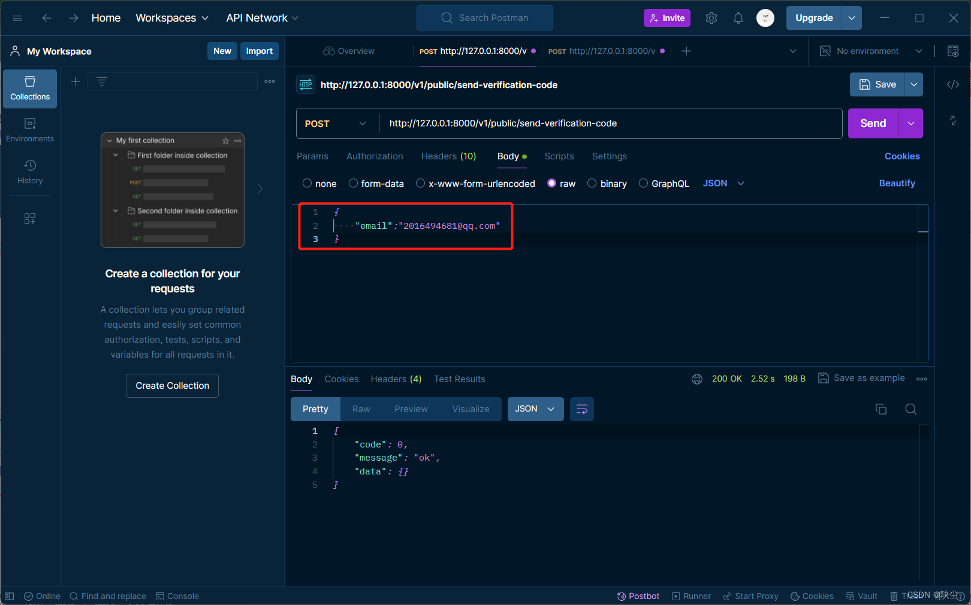Screen dimensions: 971x605
Task: Switch response view to Raw
Action: [361, 409]
